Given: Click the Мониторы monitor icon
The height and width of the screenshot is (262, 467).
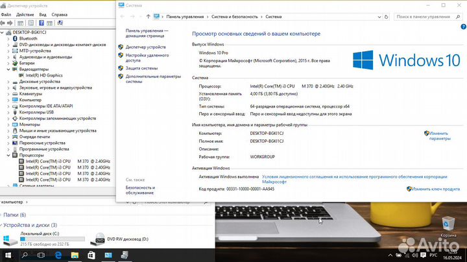Looking at the screenshot, I should click(15, 125).
